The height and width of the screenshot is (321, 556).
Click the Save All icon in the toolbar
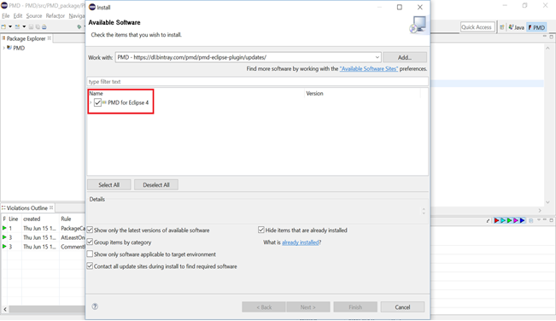point(38,26)
